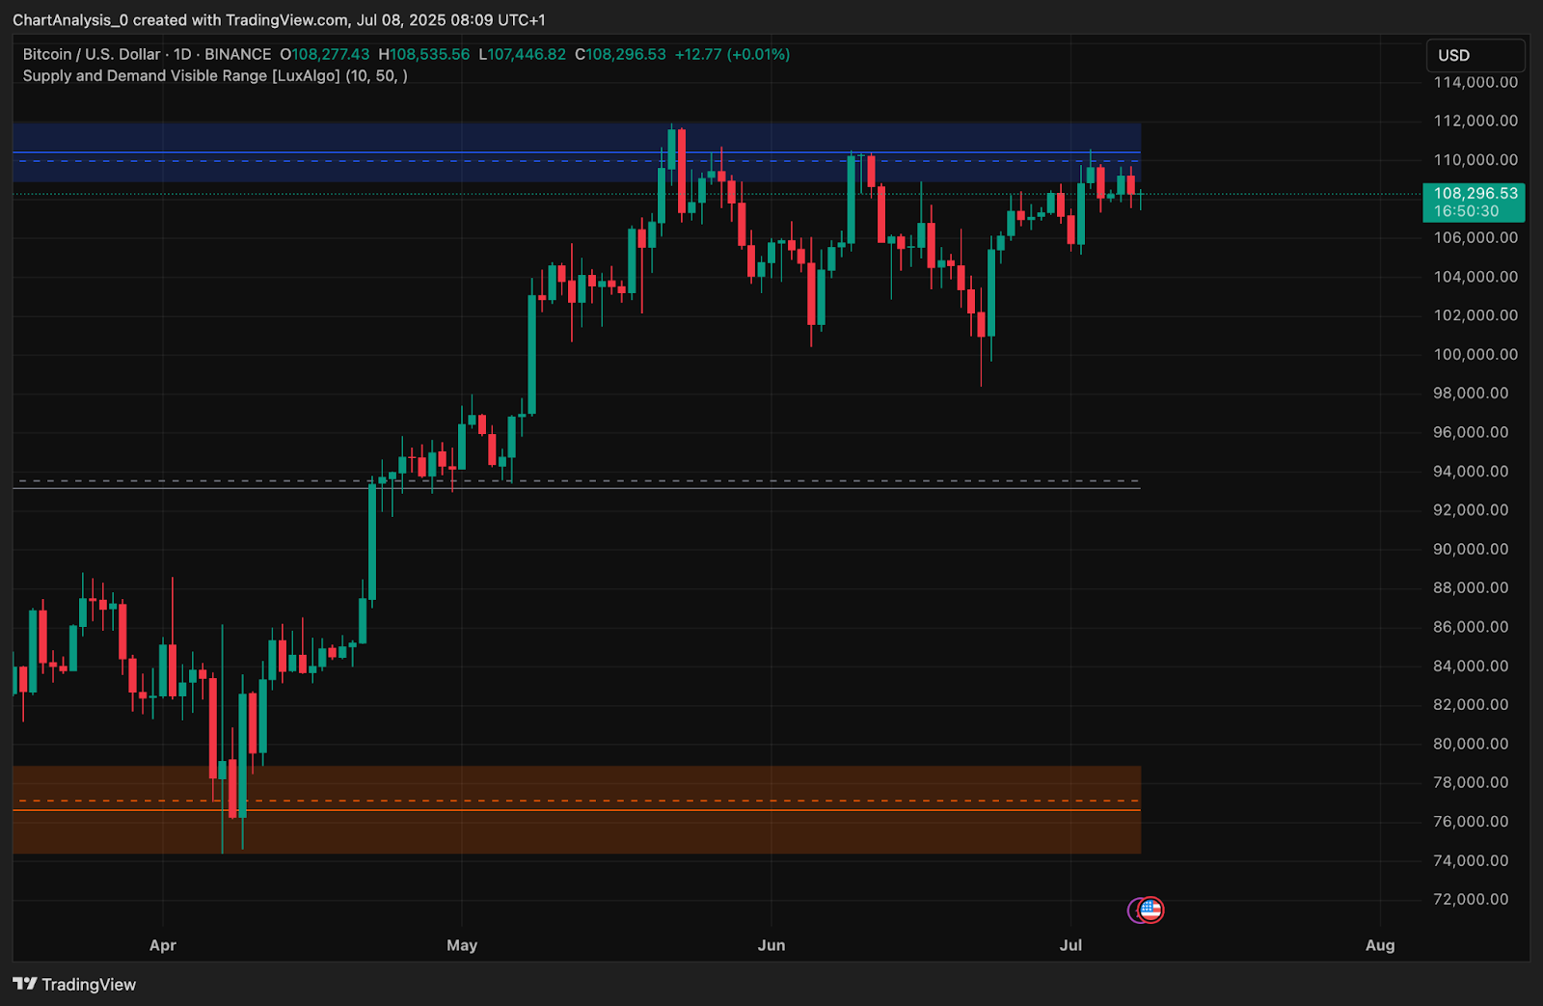Click the 92,000.00 price axis label
The height and width of the screenshot is (1006, 1543).
point(1471,510)
